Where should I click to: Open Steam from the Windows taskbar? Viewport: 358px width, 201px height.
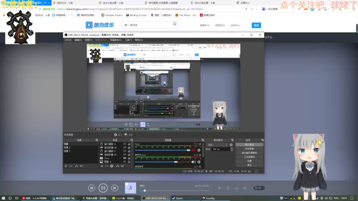point(177,198)
